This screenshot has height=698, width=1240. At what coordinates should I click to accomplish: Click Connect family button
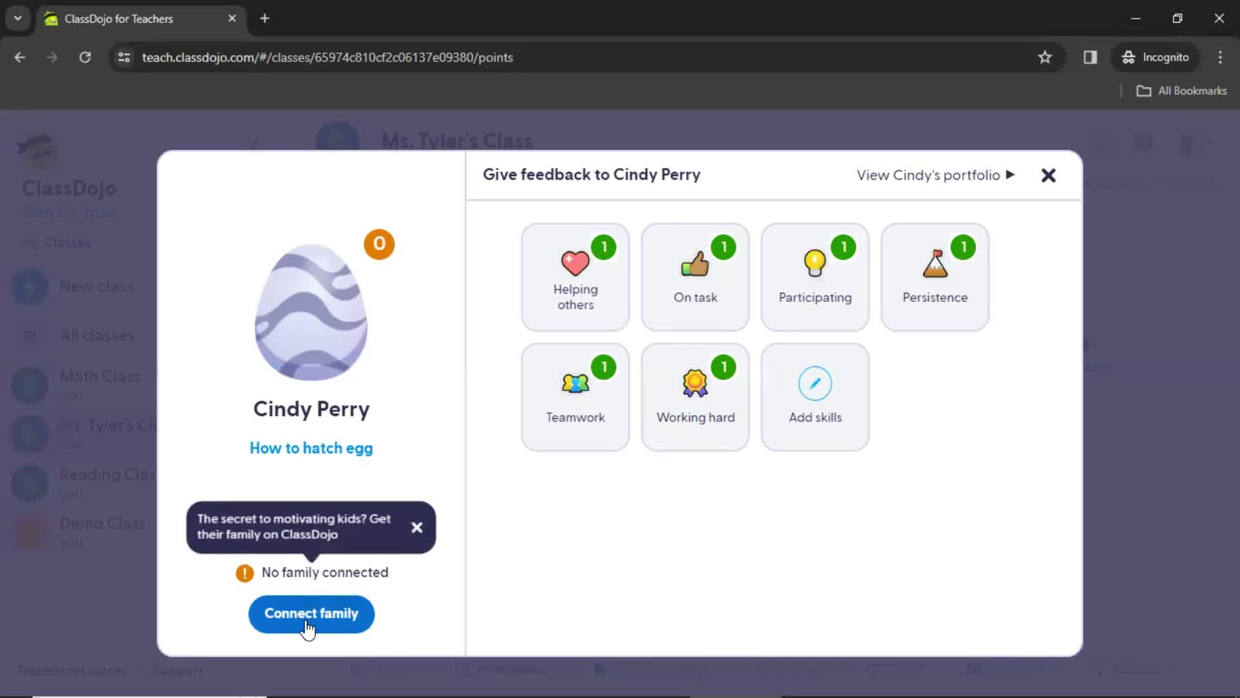[311, 613]
